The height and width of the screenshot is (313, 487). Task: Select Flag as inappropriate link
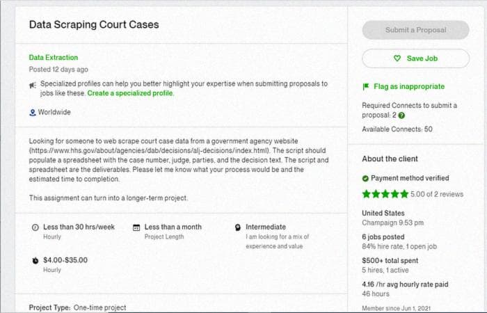(409, 86)
